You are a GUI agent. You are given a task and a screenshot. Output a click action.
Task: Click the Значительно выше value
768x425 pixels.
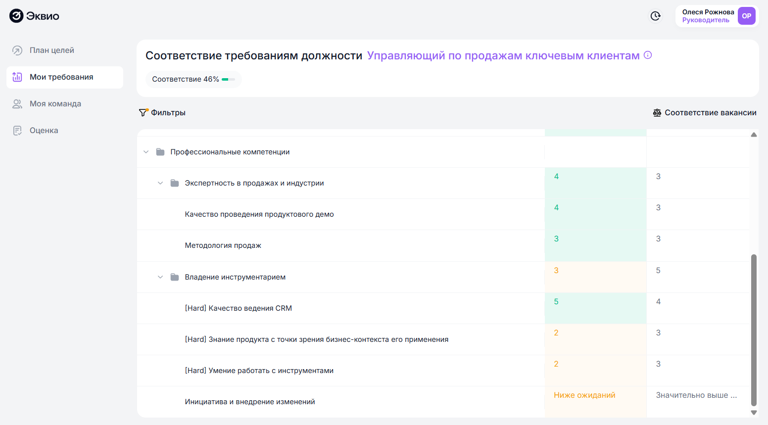696,395
